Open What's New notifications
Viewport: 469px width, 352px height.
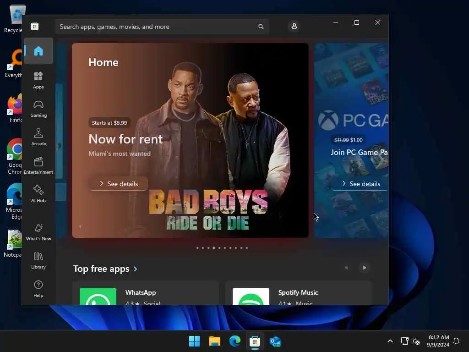[x=38, y=232]
